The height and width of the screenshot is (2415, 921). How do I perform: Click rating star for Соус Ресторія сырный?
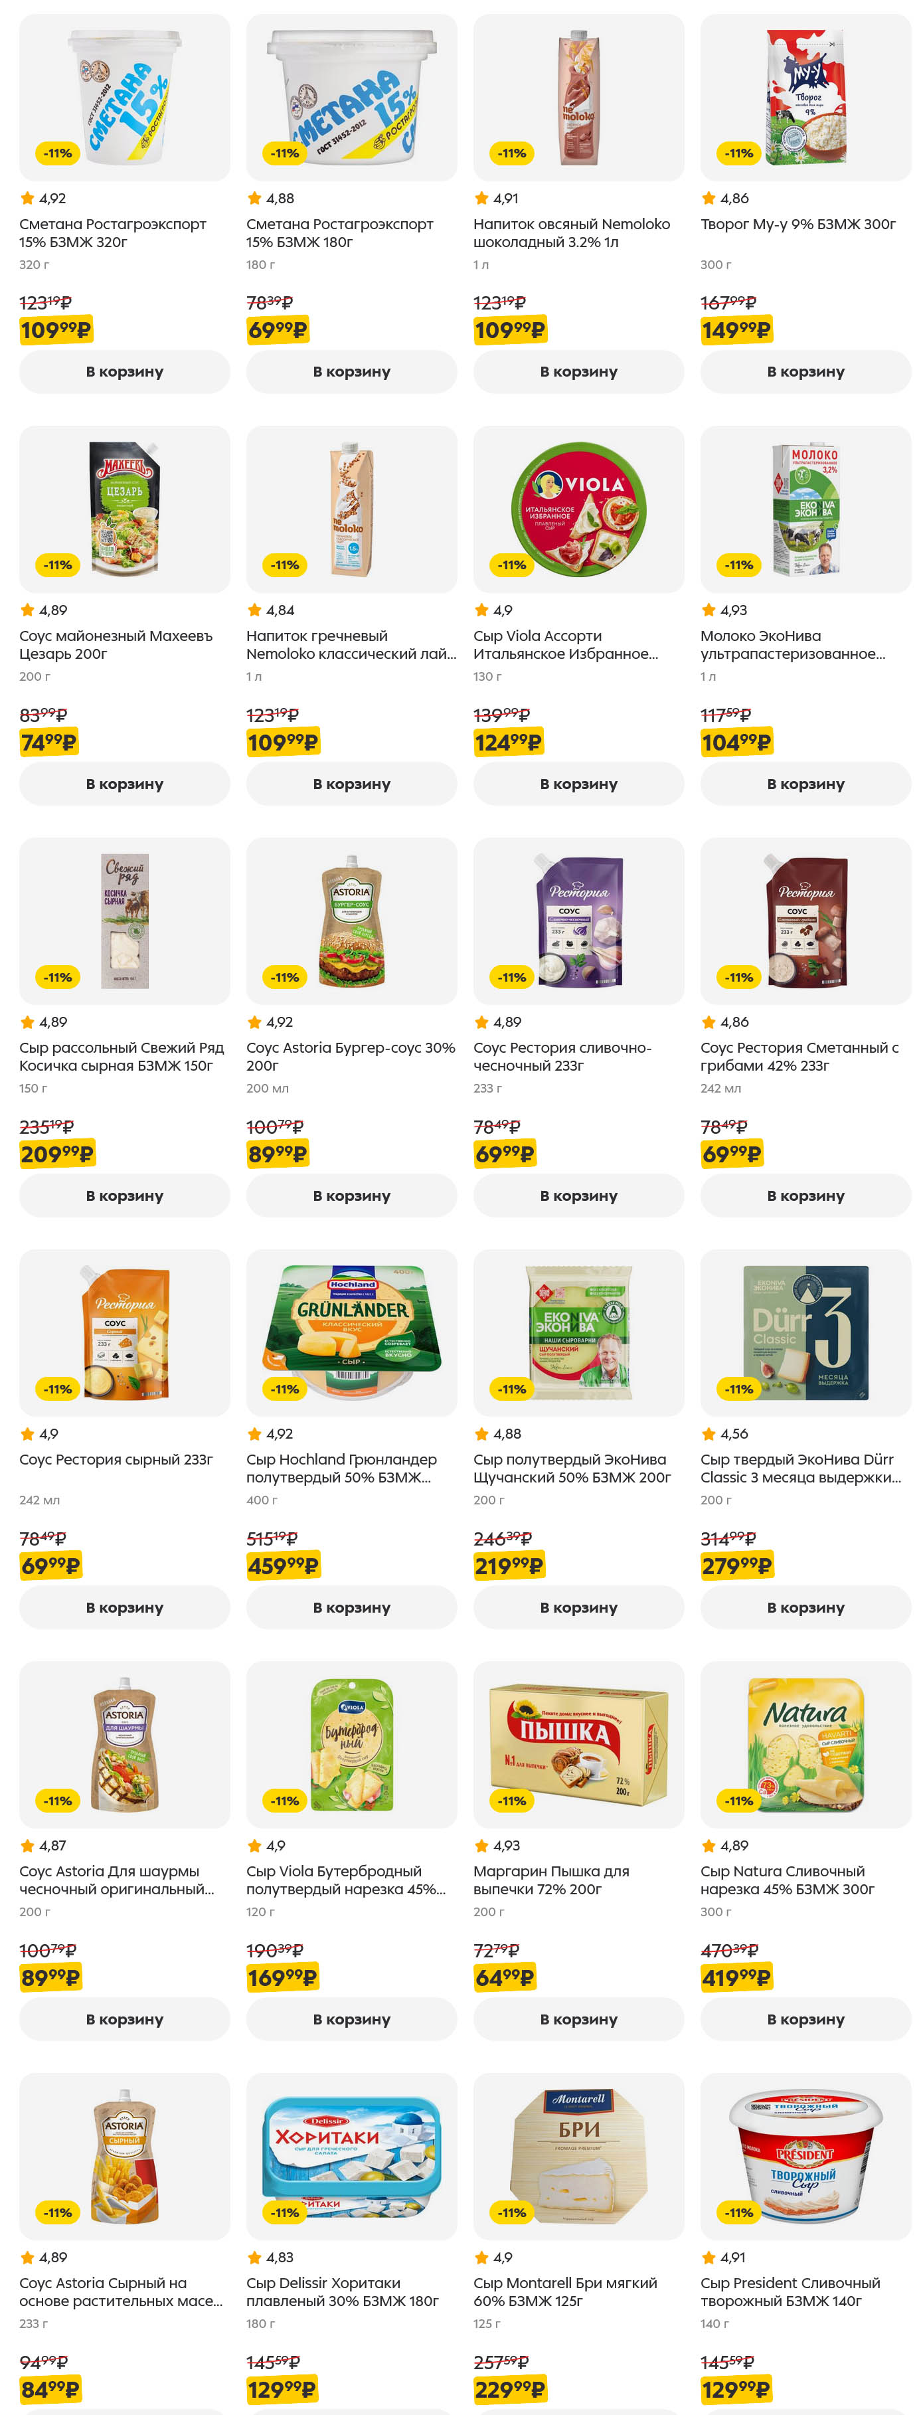click(27, 1433)
